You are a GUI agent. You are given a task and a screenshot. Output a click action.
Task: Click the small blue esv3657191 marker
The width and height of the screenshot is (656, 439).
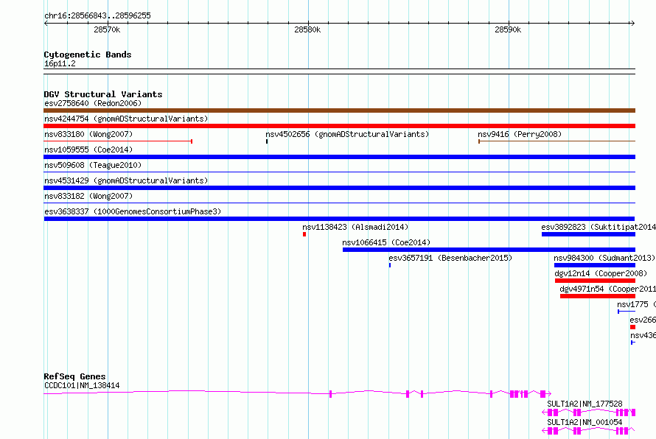click(x=390, y=265)
